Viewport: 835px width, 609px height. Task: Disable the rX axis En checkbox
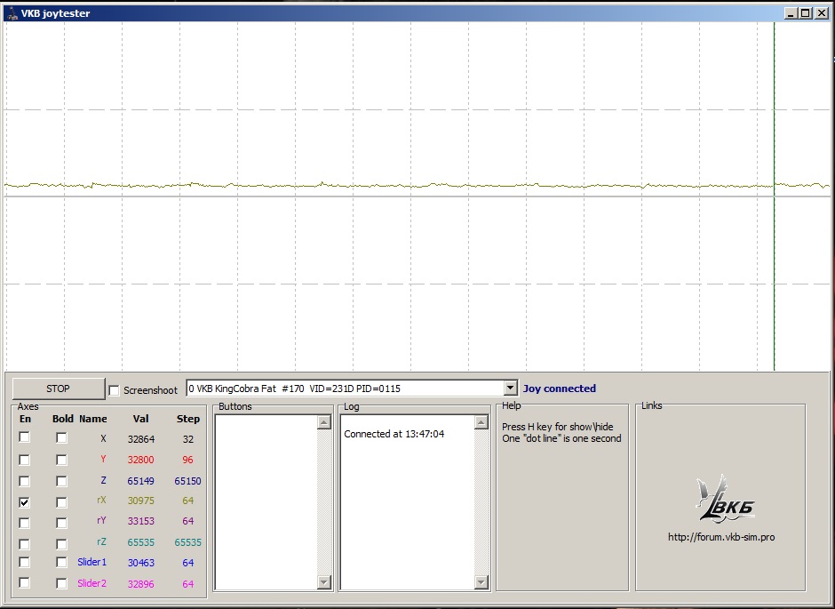coord(25,501)
